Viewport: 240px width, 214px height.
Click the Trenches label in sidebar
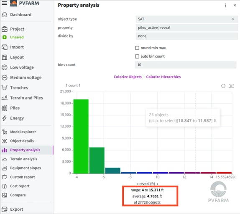[19, 88]
